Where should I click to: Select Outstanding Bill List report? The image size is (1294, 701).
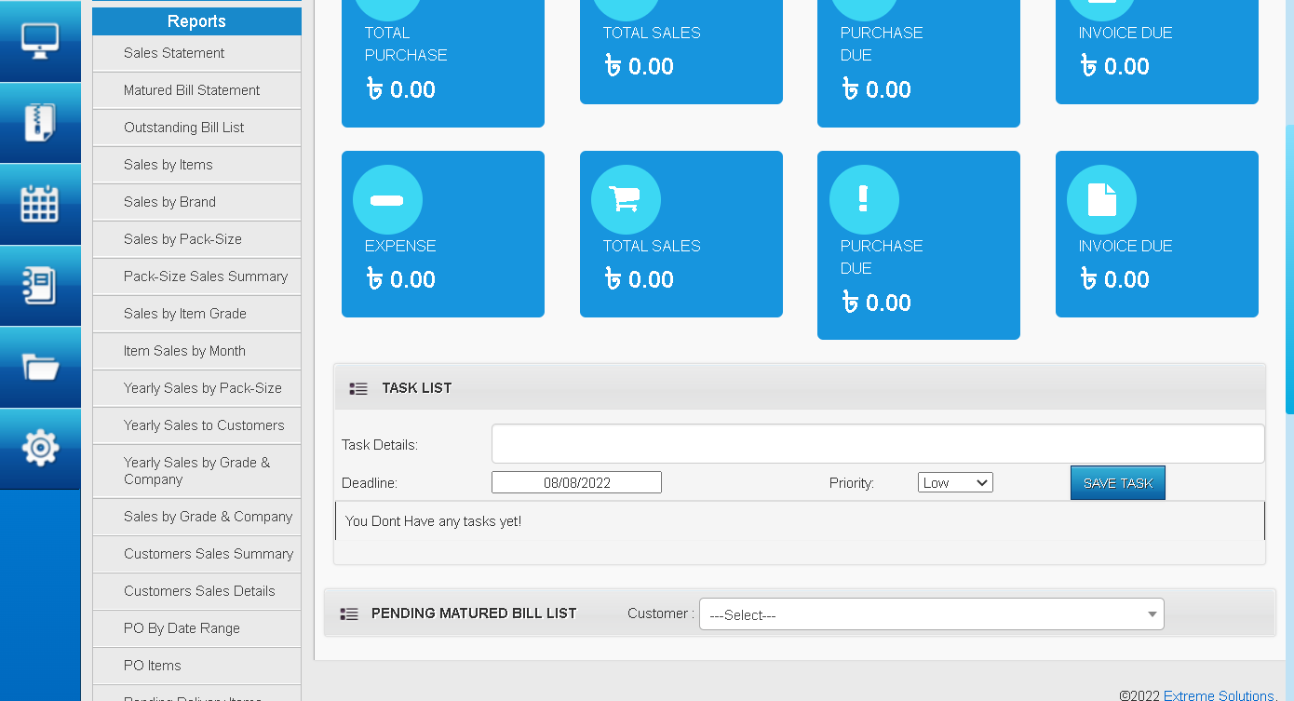point(183,128)
